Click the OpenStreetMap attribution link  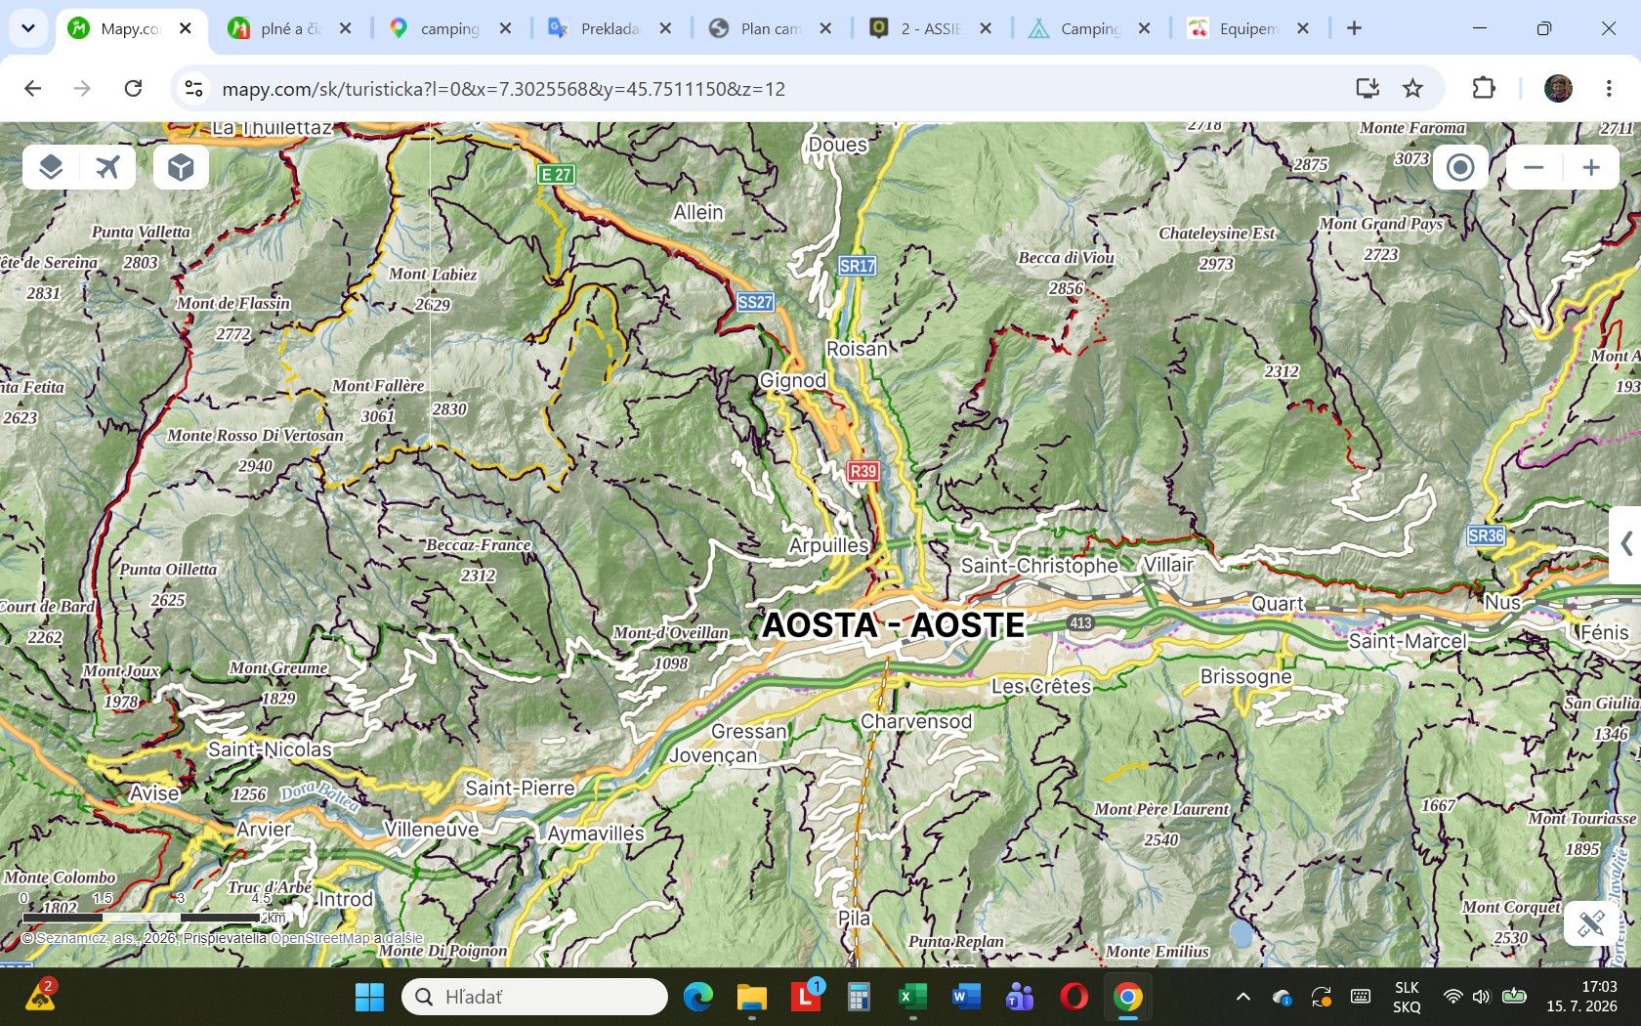click(x=319, y=938)
